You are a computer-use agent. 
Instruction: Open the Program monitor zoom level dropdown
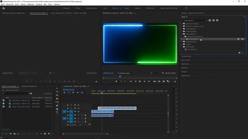[126, 73]
